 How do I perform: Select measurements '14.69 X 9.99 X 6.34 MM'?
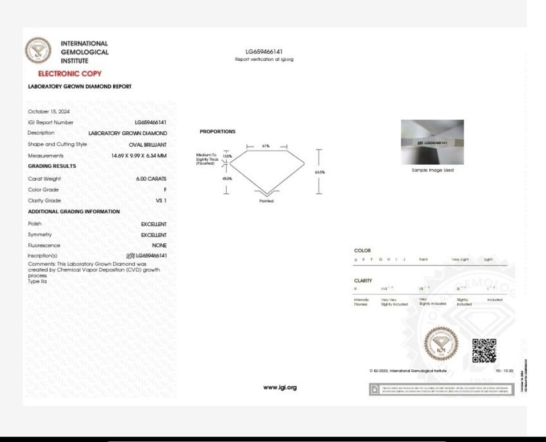(139, 156)
